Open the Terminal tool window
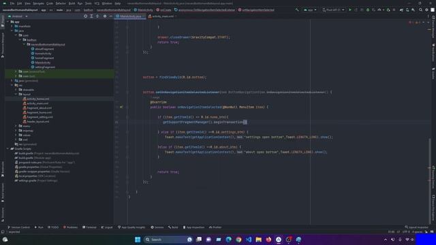Viewport: 436px width, 245px height. pos(89,227)
